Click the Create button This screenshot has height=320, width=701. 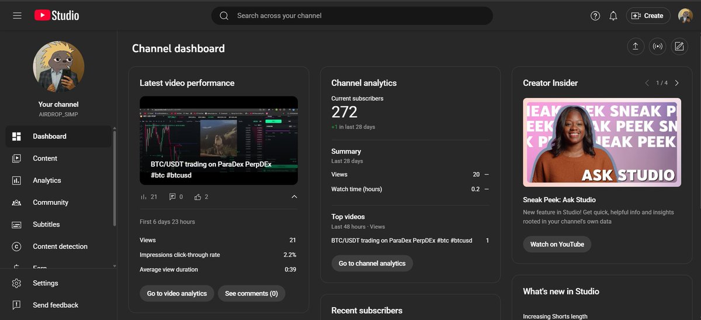648,16
